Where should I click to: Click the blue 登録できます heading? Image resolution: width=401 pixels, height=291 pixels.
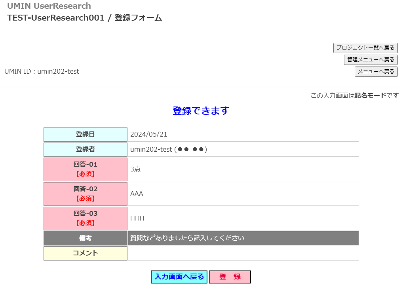coord(201,111)
